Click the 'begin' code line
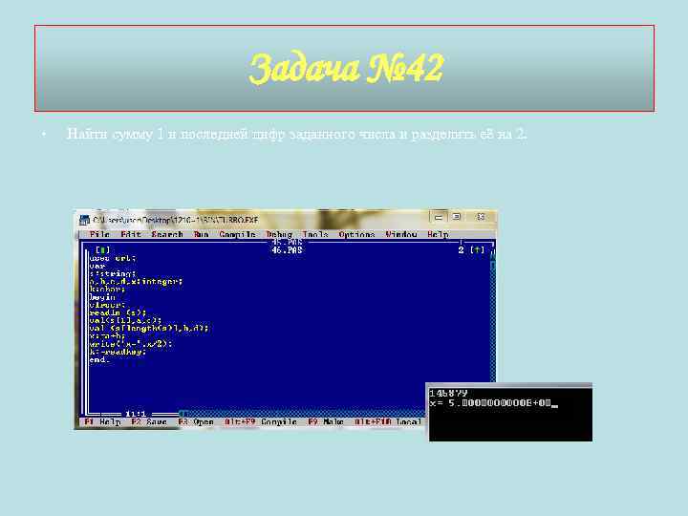This screenshot has height=516, width=688. click(102, 297)
